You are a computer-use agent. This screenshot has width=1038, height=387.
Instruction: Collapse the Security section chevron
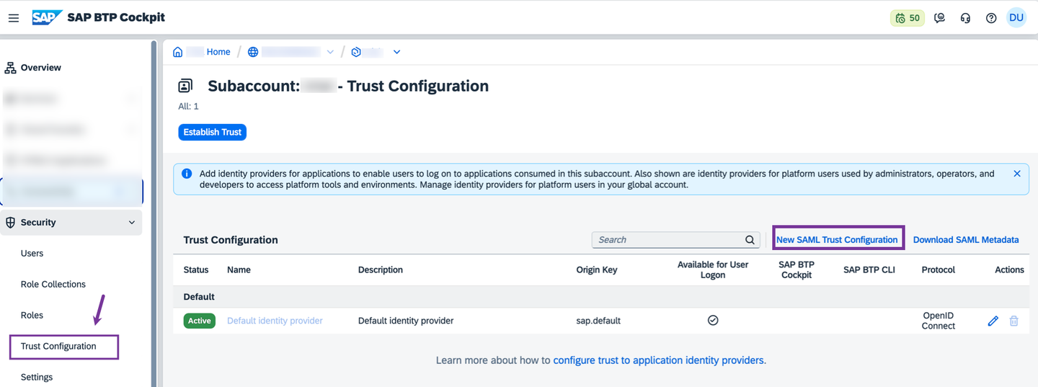click(132, 223)
